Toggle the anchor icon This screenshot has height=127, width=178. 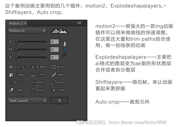click(x=65, y=55)
